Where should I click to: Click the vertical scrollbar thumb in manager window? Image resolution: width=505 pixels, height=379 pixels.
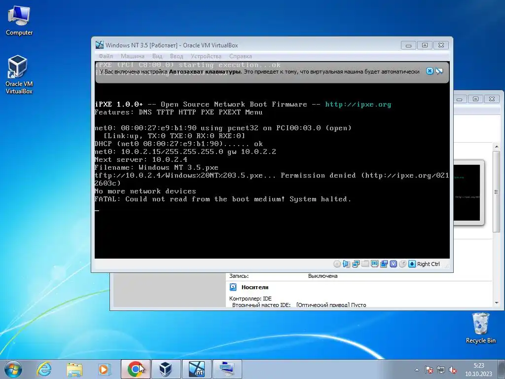click(496, 191)
